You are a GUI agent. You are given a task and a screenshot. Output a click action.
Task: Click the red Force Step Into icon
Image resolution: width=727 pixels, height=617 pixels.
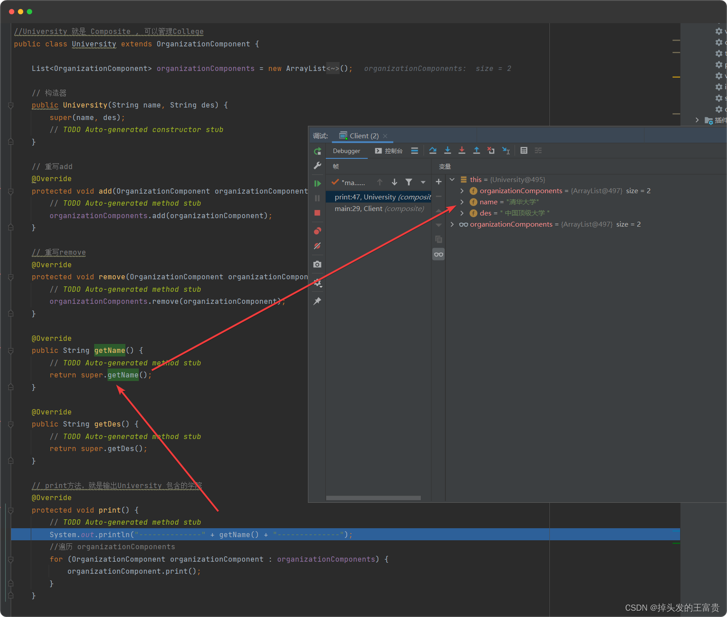pyautogui.click(x=462, y=151)
